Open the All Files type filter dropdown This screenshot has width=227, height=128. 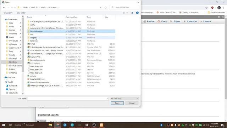click(124, 98)
